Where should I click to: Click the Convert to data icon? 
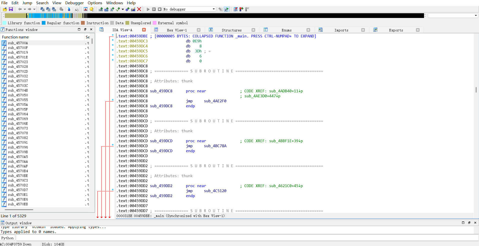coord(106,9)
